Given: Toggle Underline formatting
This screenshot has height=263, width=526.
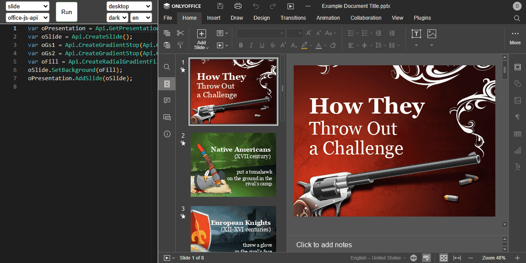Looking at the screenshot, I should coord(262,45).
